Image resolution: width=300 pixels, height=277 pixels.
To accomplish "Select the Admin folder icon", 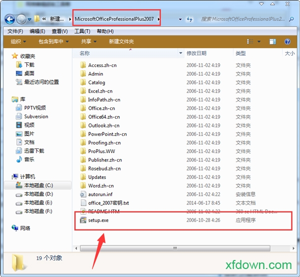I will coord(83,74).
